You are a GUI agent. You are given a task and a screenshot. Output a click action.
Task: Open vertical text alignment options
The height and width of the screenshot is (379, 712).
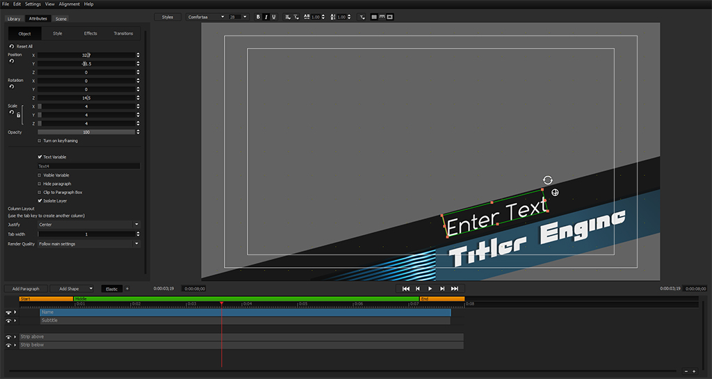(296, 17)
